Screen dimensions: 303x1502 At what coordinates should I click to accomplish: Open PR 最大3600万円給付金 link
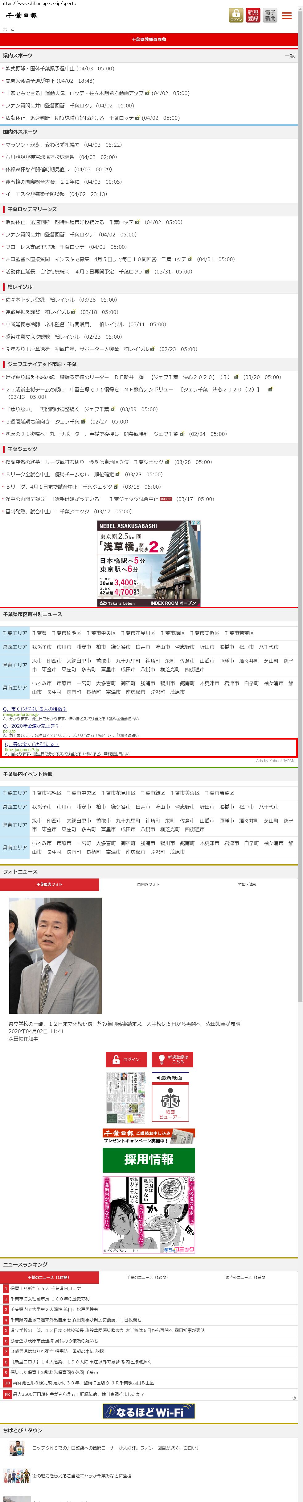tap(78, 1394)
